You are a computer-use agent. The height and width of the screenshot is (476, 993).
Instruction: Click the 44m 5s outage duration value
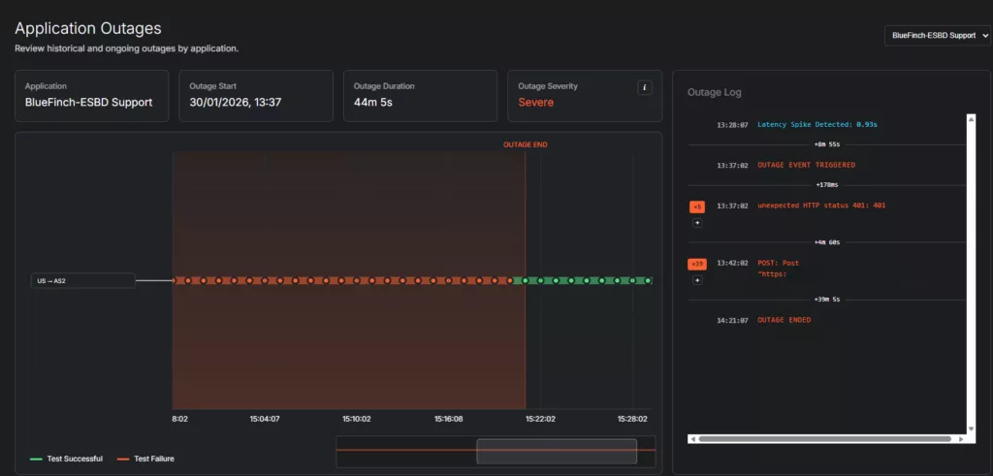click(373, 103)
